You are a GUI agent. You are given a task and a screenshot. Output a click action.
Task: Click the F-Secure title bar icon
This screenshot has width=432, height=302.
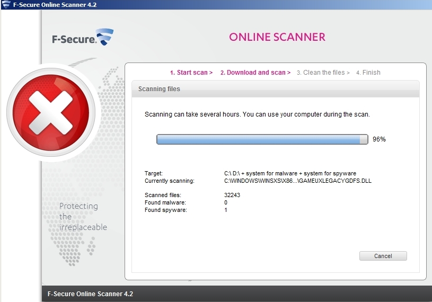pyautogui.click(x=6, y=4)
